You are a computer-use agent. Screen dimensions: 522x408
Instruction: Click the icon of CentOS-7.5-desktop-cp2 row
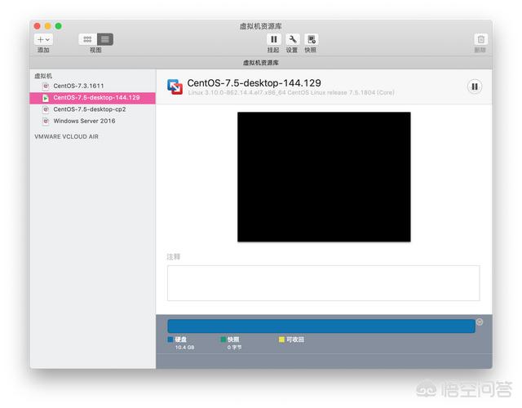click(46, 109)
